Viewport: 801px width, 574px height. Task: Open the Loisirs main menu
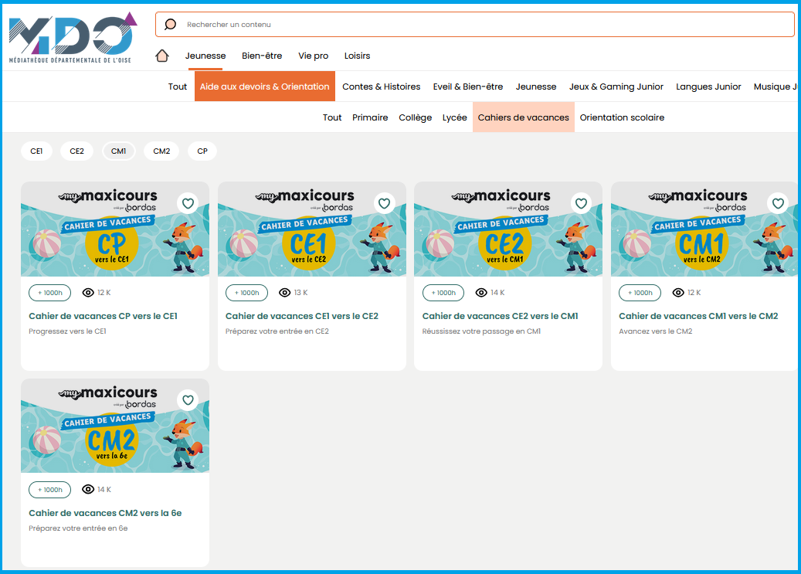click(x=357, y=56)
